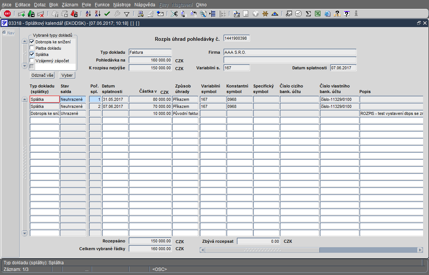Click the sigma sum icon

tap(308, 13)
